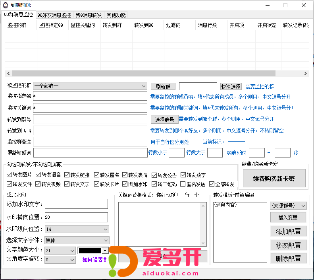Image resolution: width=314 pixels, height=280 pixels.
Task: Click the list's right scroll arrow
Action: [305, 74]
